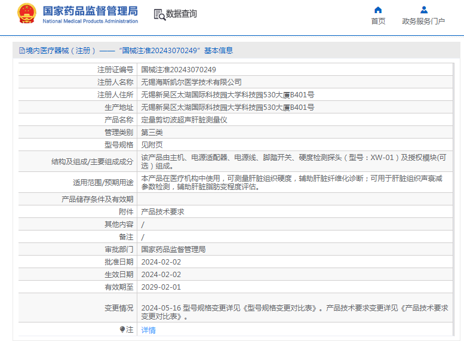464x341 pixels.
Task: Select registration number 国械注准20243070249 cell
Action: click(179, 70)
